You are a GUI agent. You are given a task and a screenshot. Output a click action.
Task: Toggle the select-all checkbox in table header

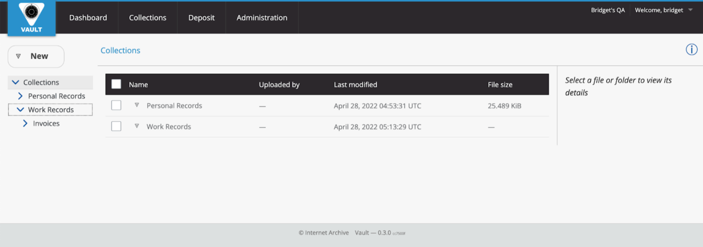(116, 84)
